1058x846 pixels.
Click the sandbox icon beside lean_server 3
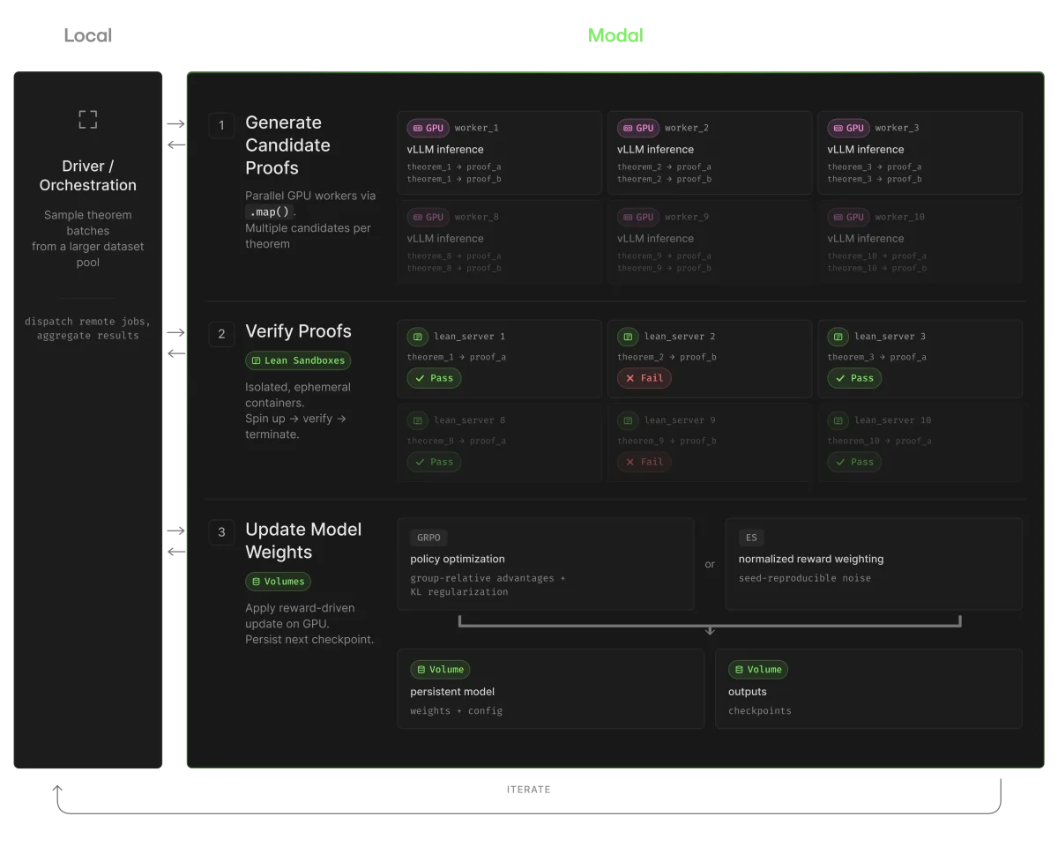(x=838, y=337)
